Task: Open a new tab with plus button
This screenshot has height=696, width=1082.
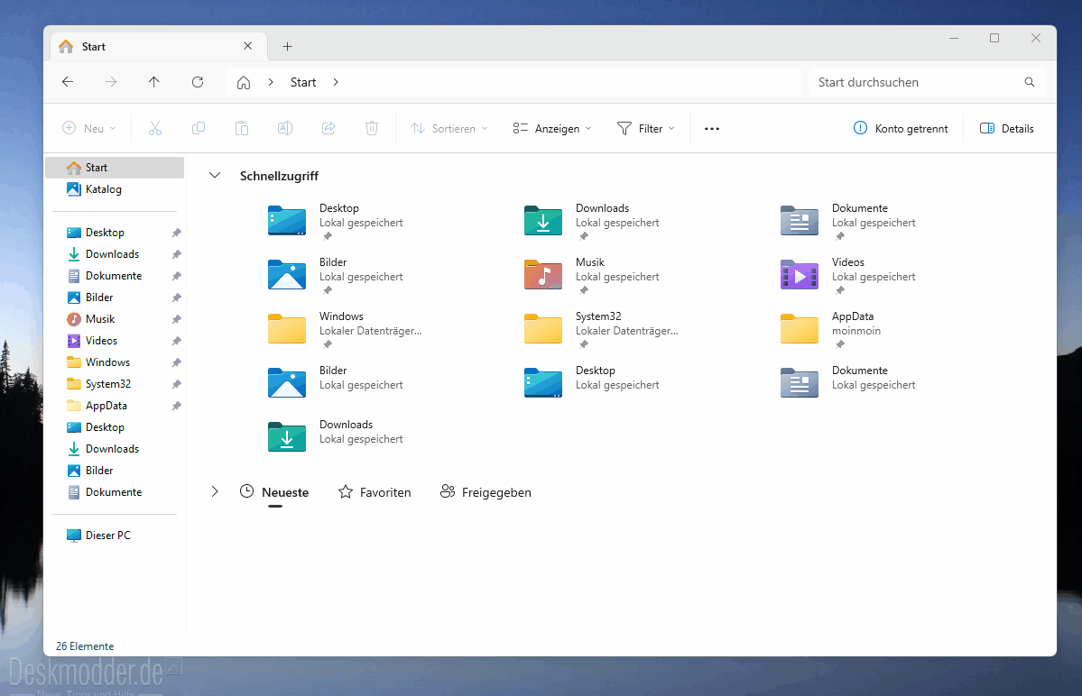Action: 288,46
